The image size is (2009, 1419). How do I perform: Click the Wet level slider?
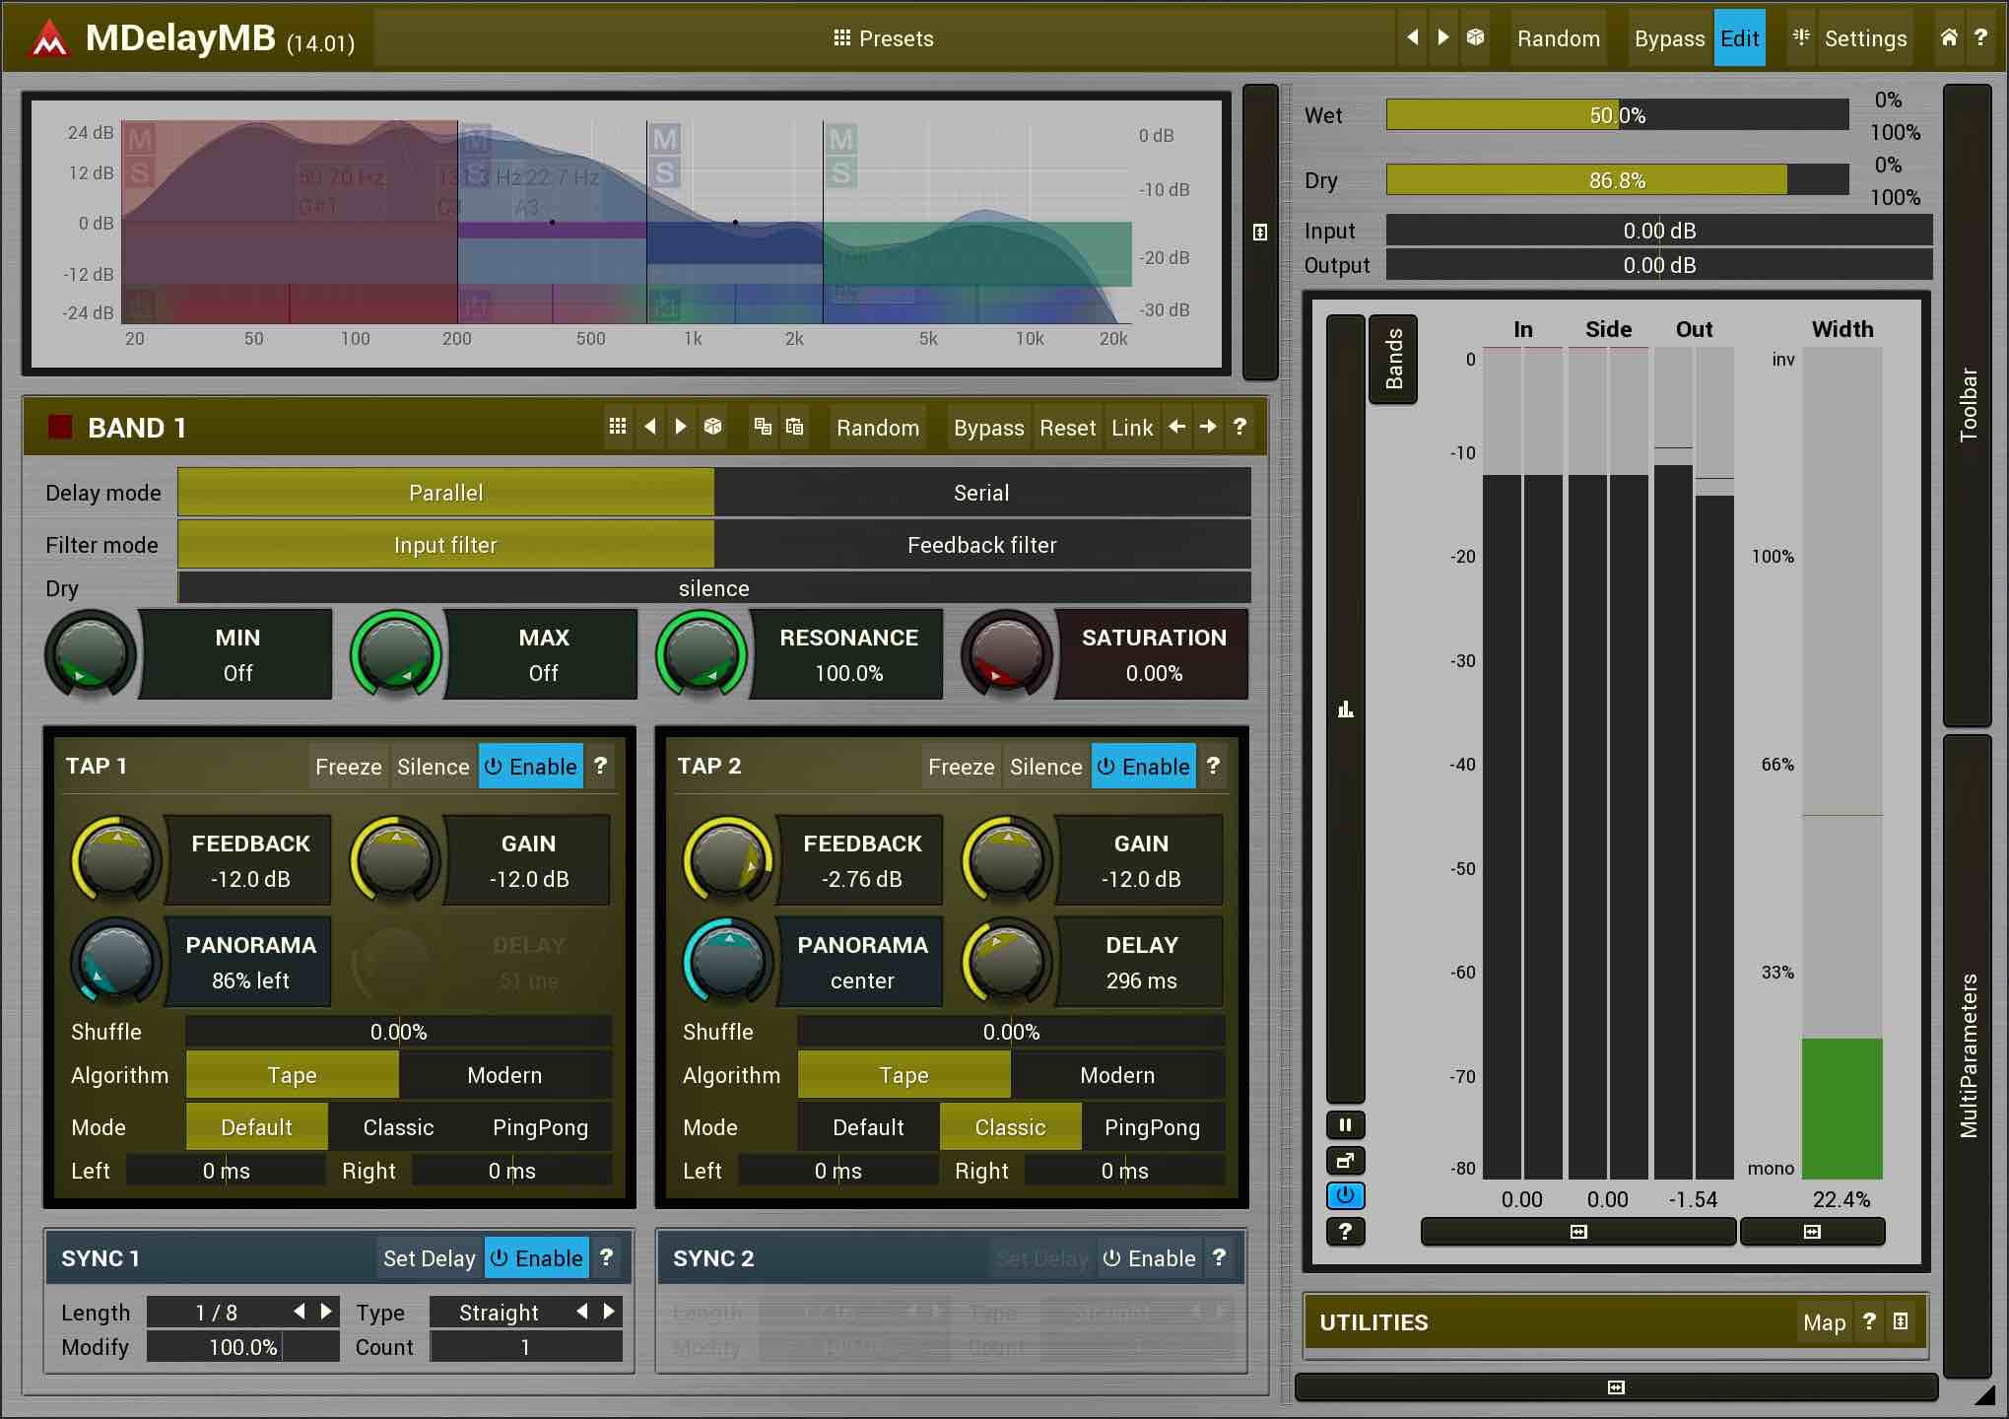1616,115
